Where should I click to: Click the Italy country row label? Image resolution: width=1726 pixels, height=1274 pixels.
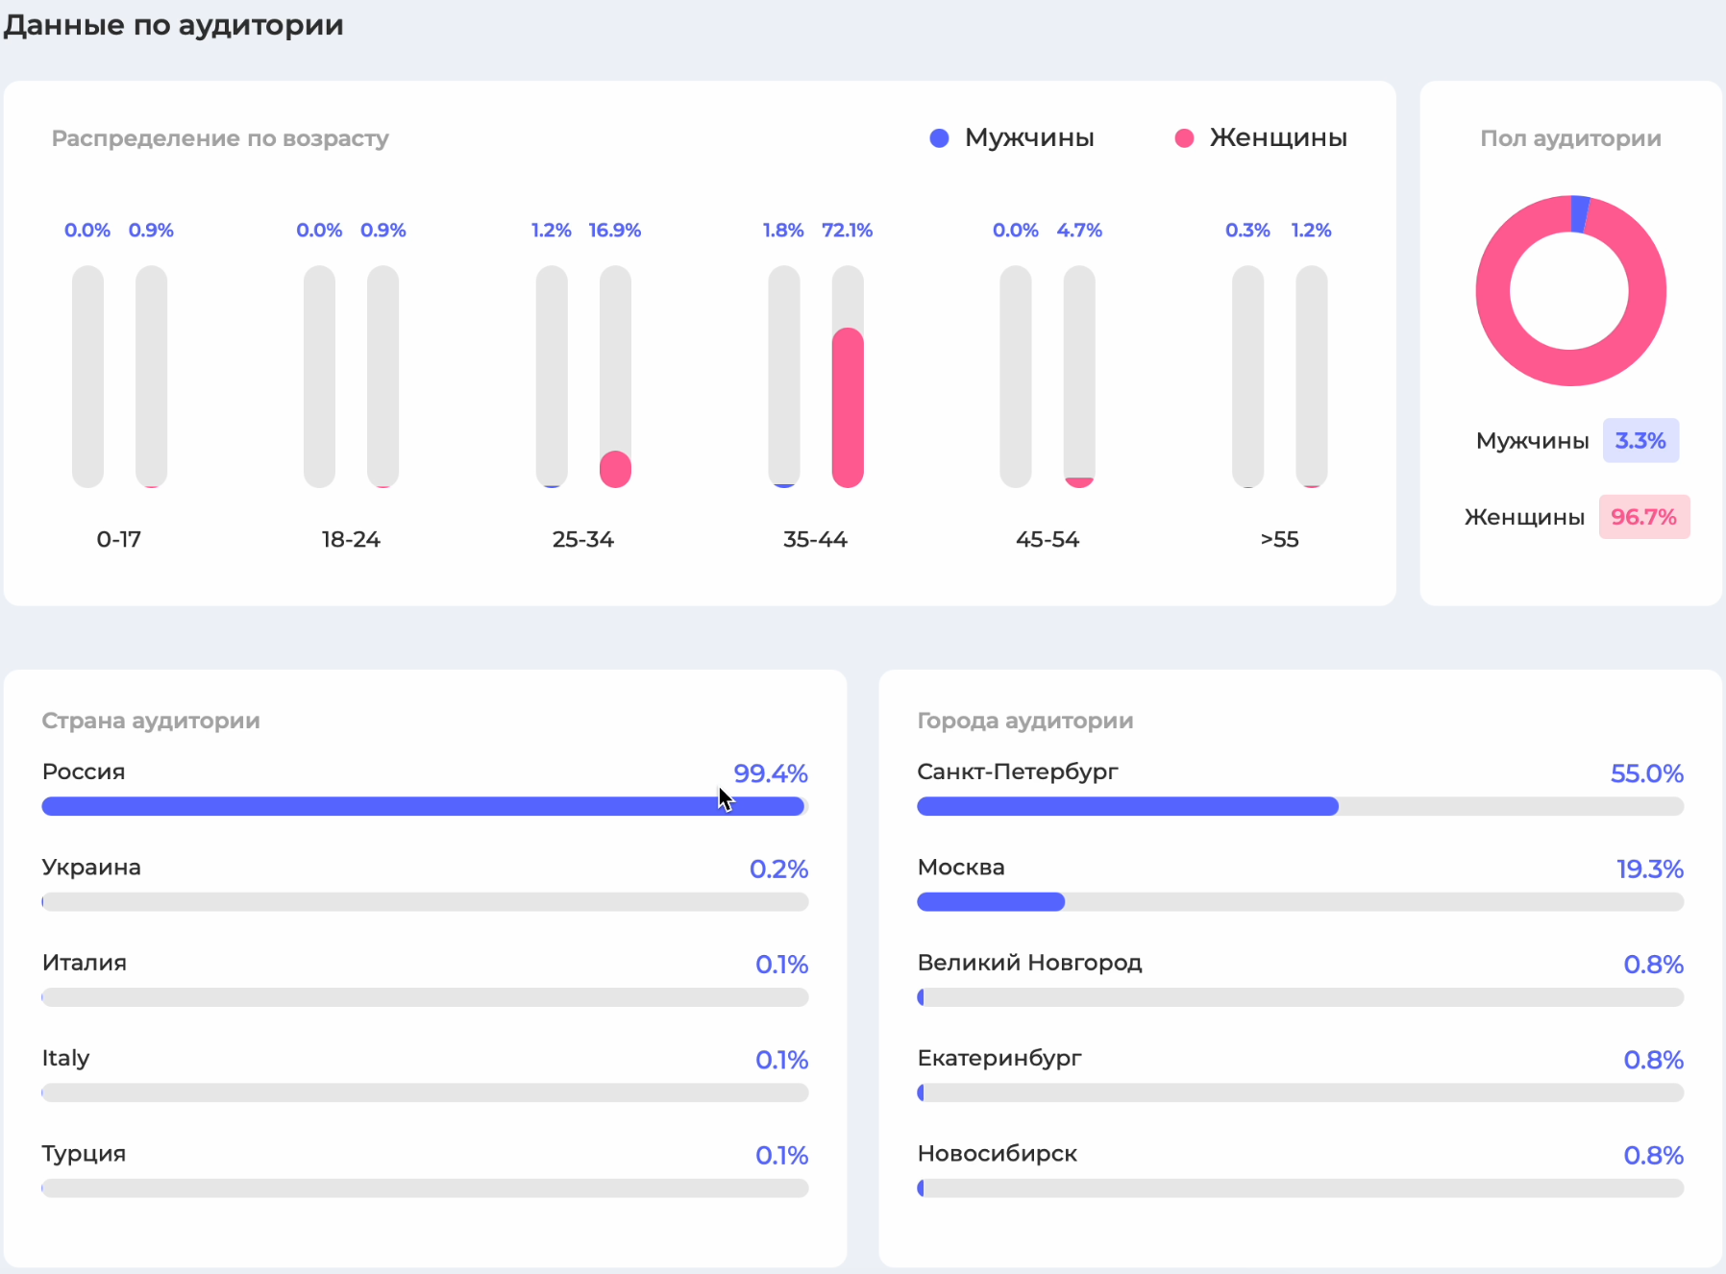65,1059
